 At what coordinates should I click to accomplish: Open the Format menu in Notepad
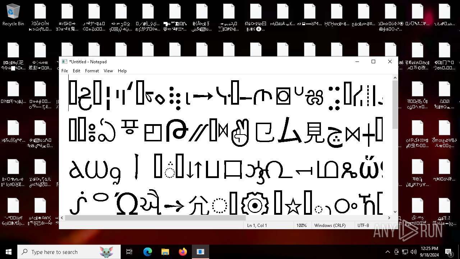click(x=92, y=71)
